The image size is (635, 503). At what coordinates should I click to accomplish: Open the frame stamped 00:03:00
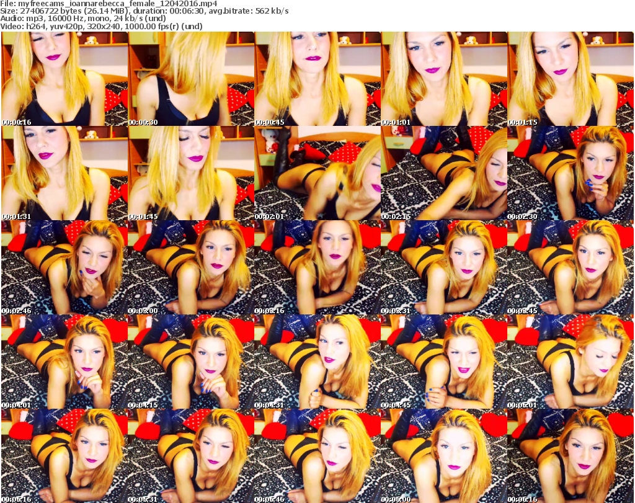(191, 268)
